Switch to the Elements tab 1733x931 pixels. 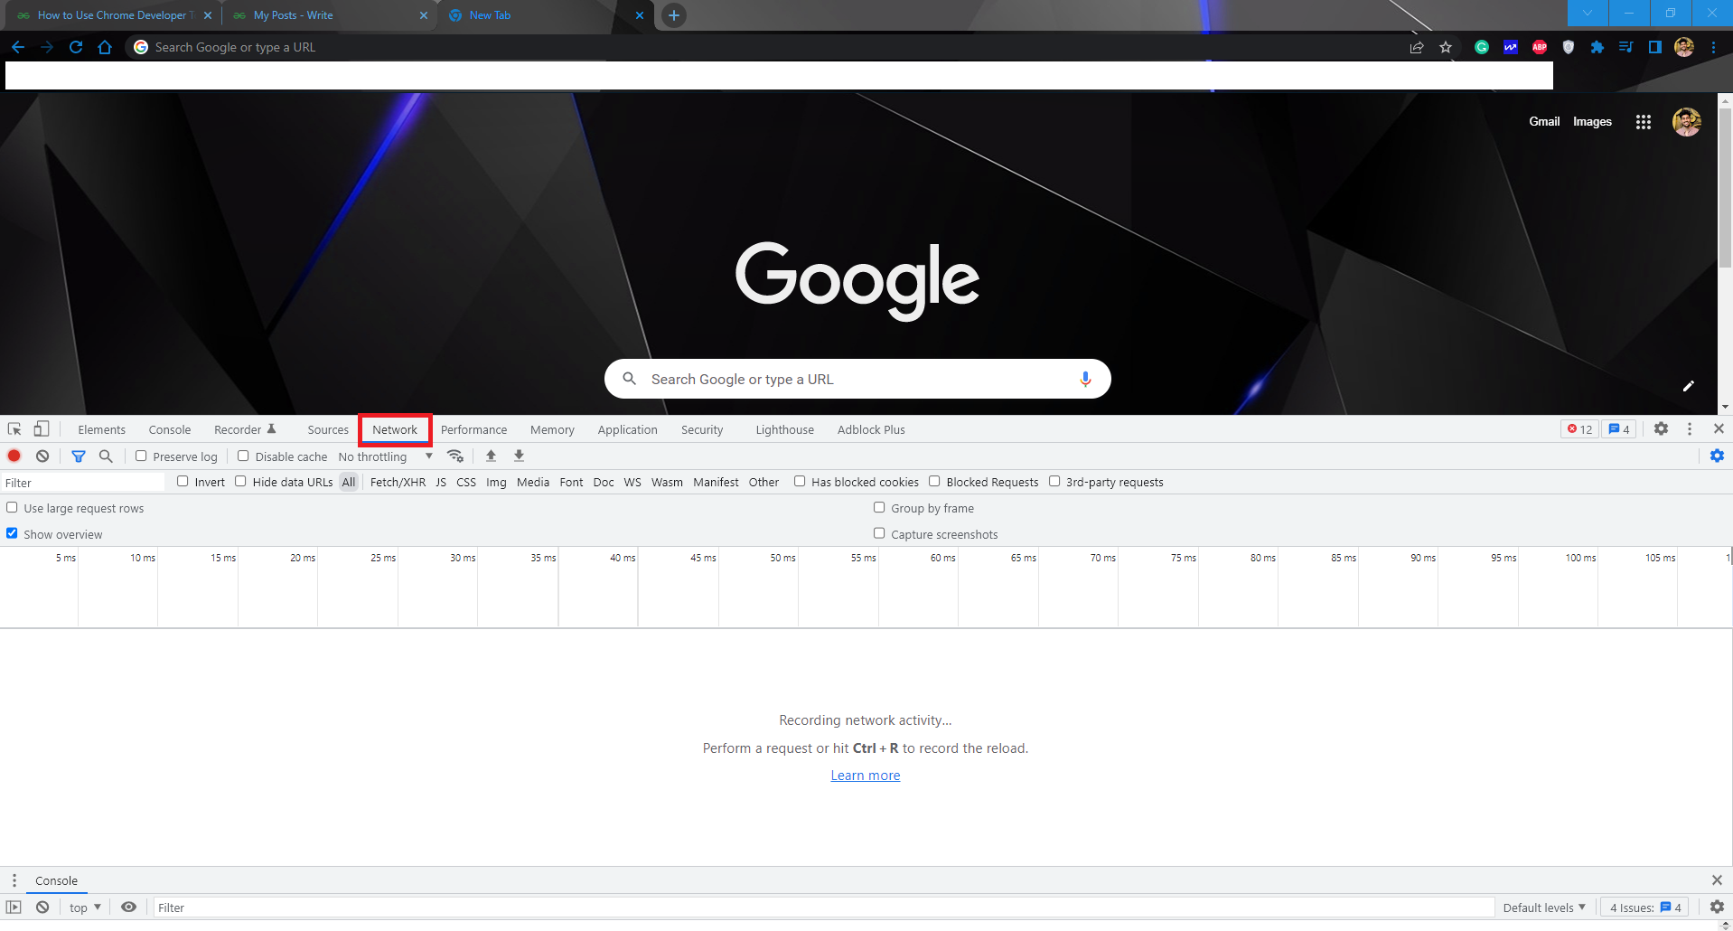101,430
